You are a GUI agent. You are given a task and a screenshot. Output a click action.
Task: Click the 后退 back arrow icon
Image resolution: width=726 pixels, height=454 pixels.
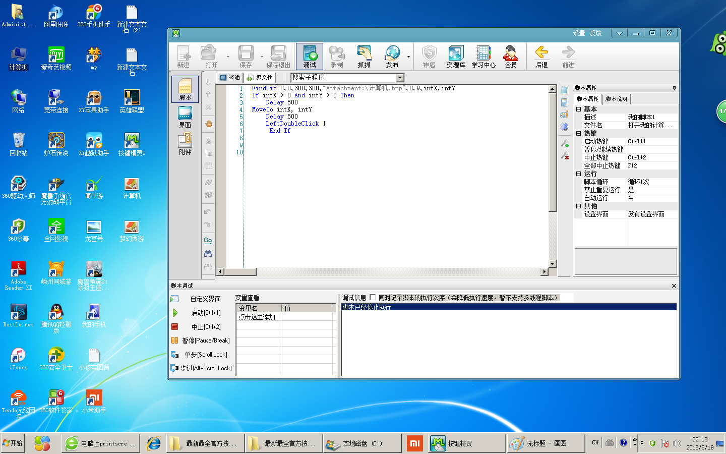[x=541, y=56]
